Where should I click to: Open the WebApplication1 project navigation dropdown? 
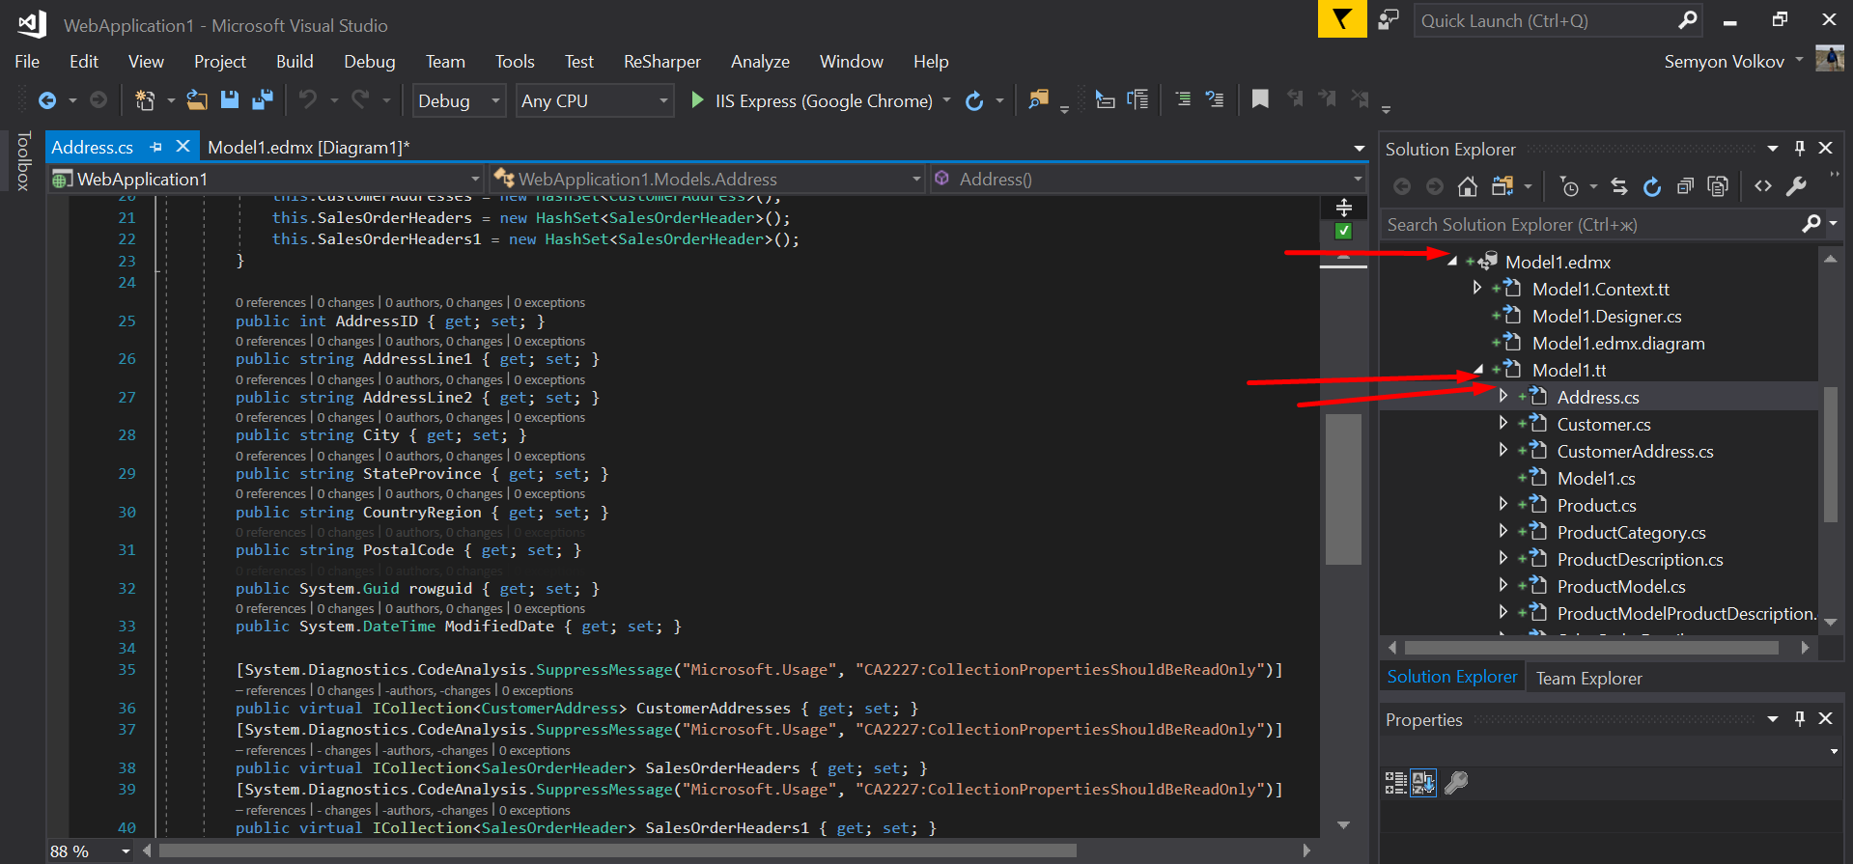pyautogui.click(x=267, y=179)
